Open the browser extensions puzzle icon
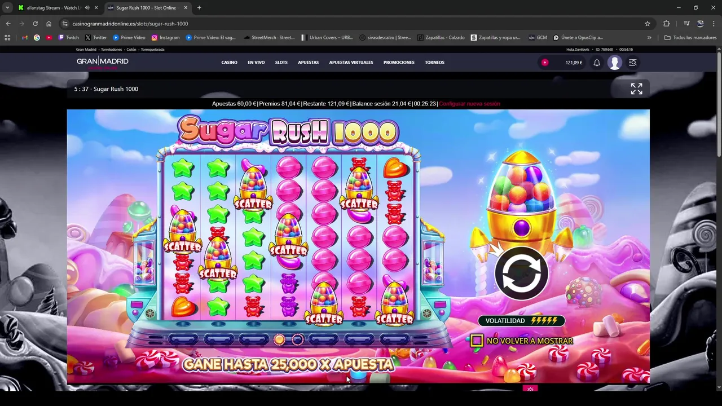This screenshot has height=406, width=722. [x=667, y=24]
